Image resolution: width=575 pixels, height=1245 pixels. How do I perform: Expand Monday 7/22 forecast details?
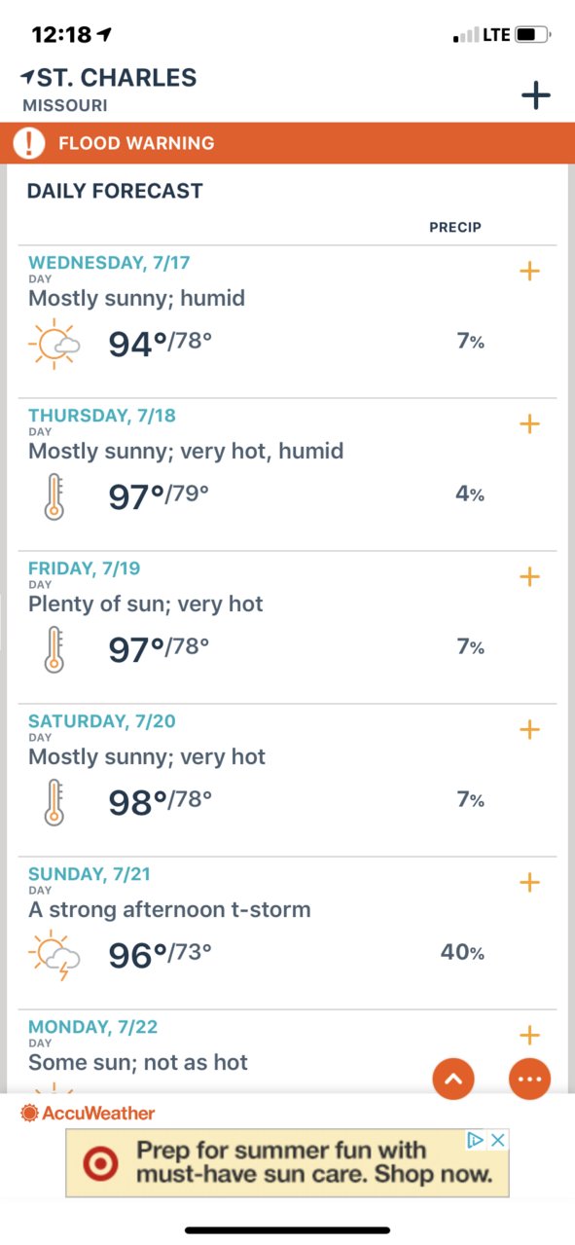(529, 1035)
